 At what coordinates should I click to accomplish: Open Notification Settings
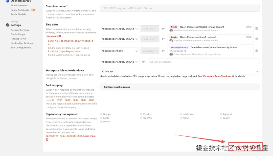tap(21, 43)
